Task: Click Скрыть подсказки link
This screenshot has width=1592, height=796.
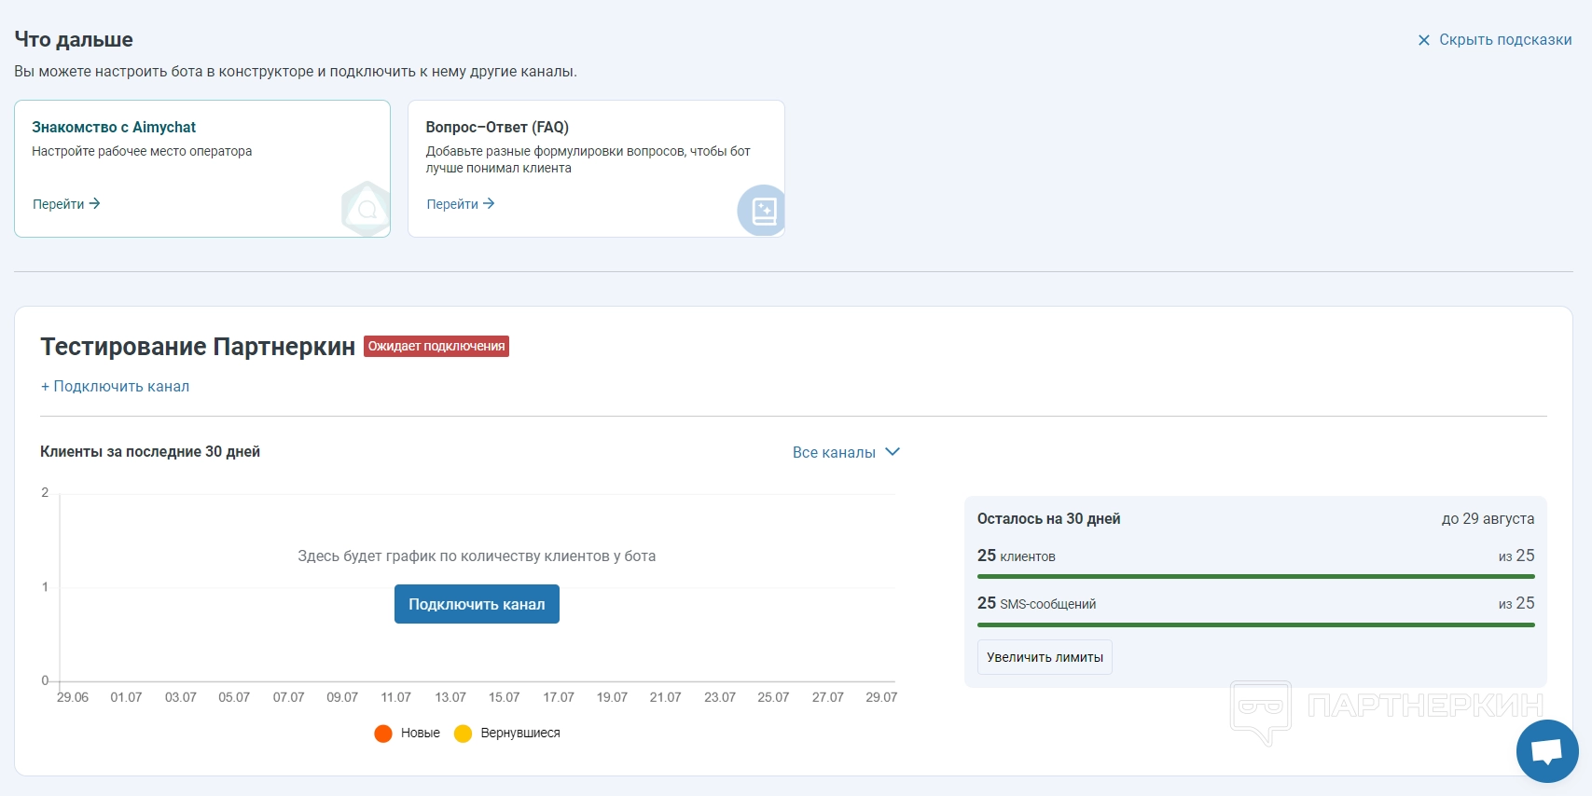Action: [1504, 40]
